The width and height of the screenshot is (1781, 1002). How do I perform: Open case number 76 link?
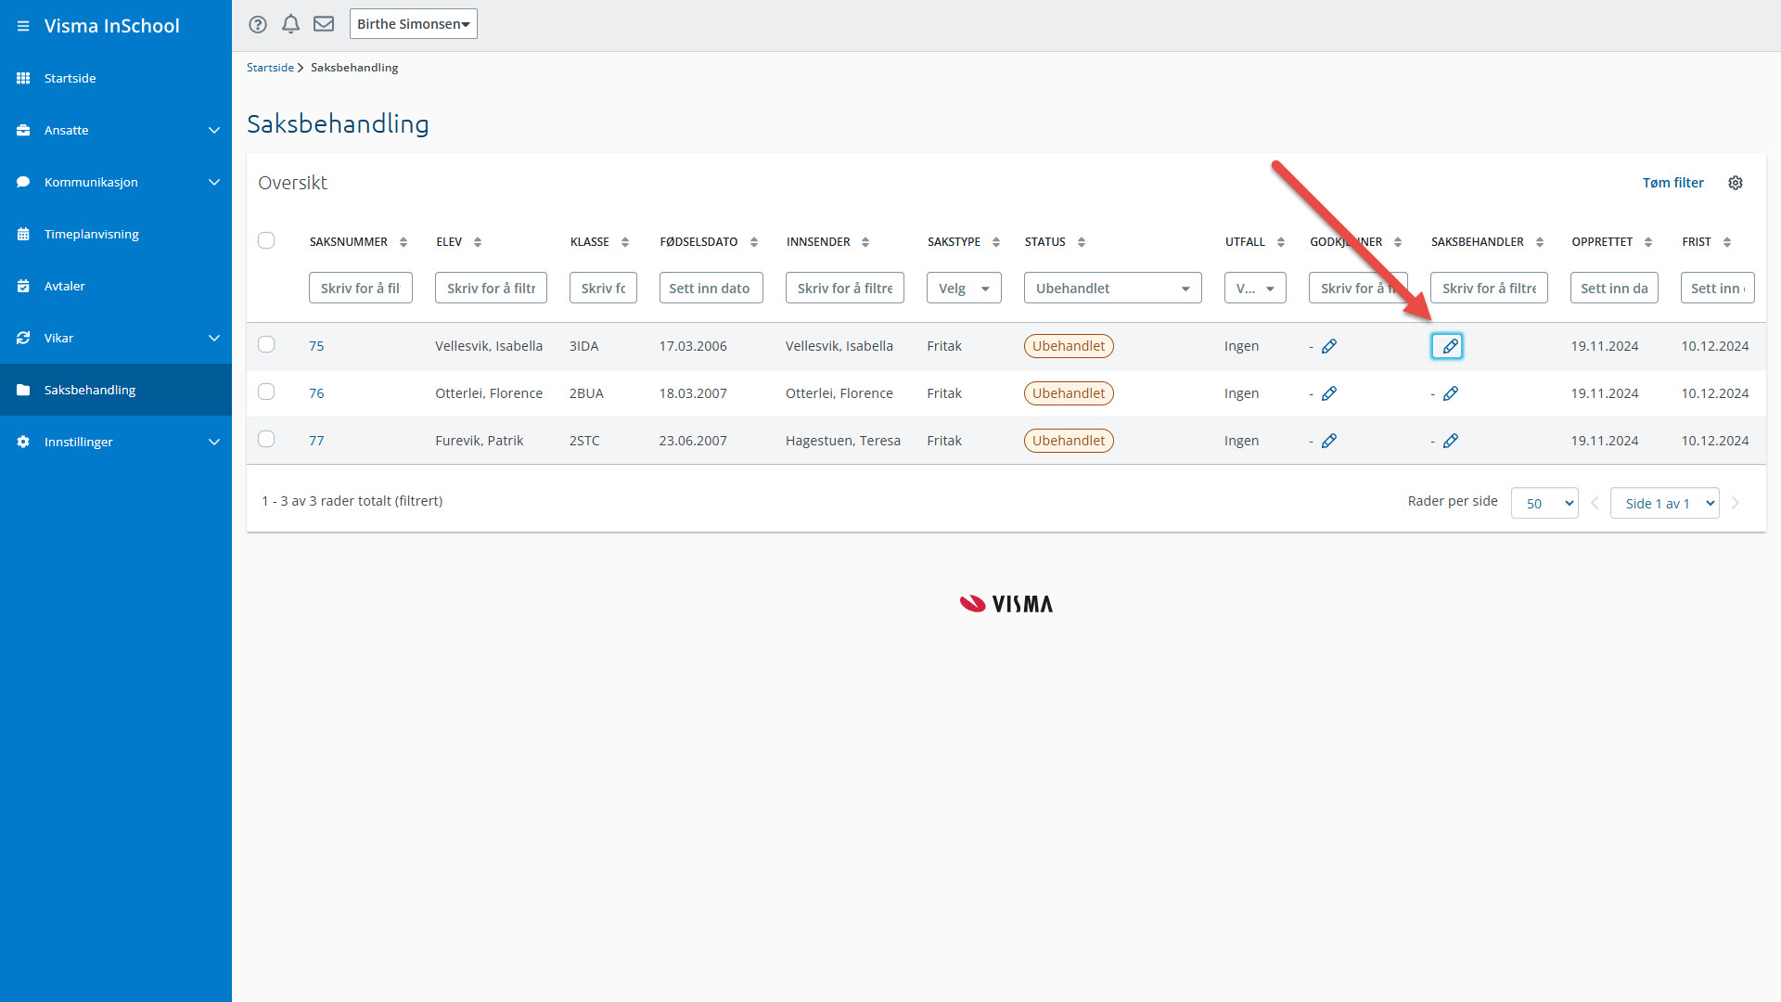click(316, 393)
